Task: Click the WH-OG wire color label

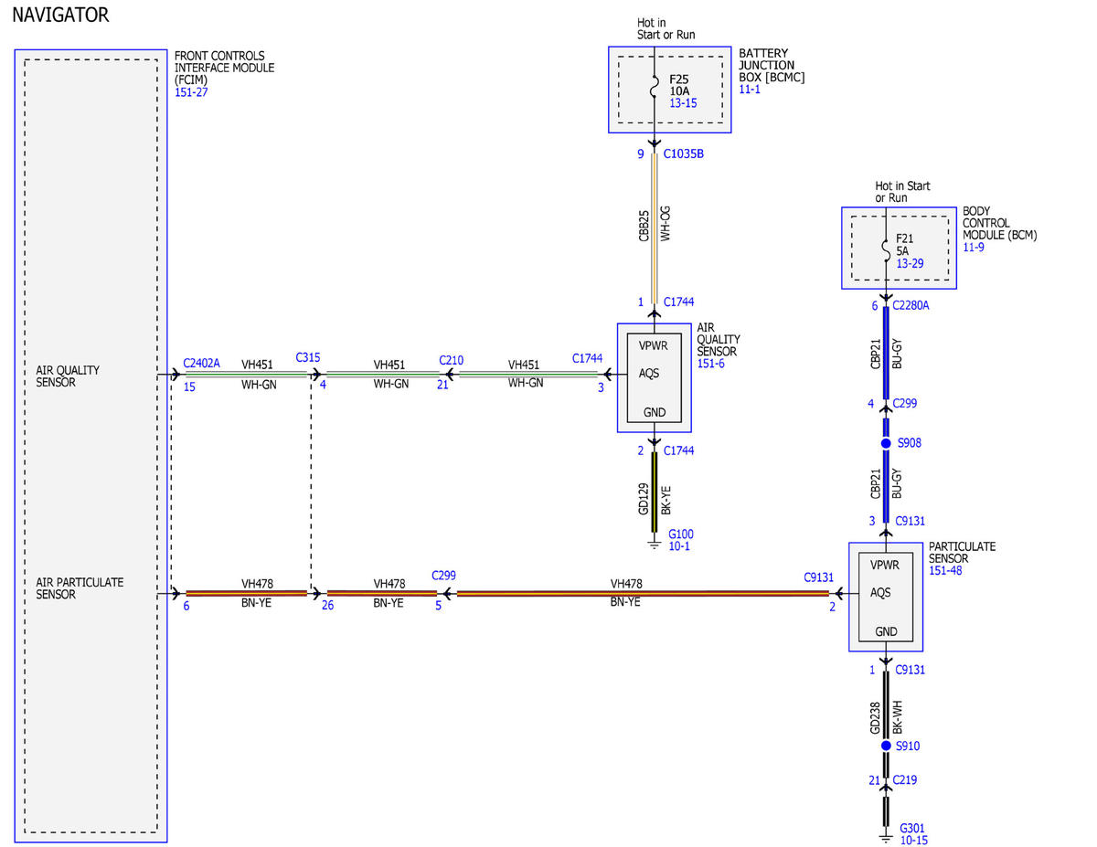Action: coord(666,224)
